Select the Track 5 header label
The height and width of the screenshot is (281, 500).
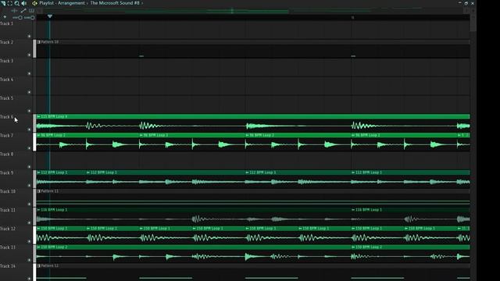click(x=7, y=98)
